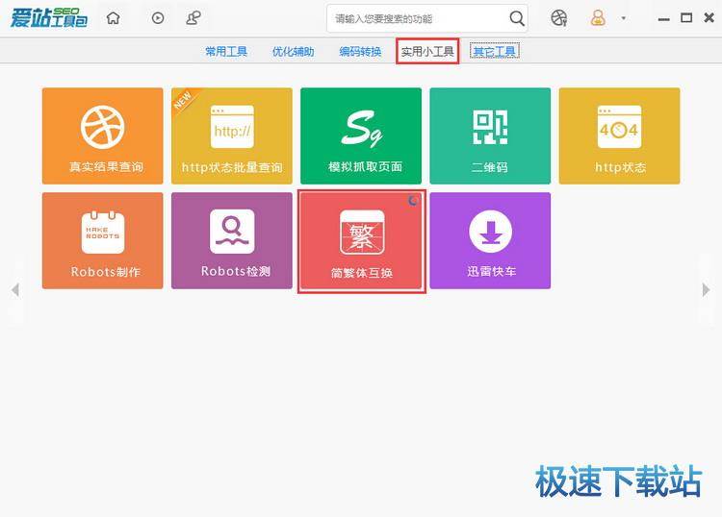Open the 二维码 QR code tool tile
The height and width of the screenshot is (517, 722).
[x=490, y=136]
